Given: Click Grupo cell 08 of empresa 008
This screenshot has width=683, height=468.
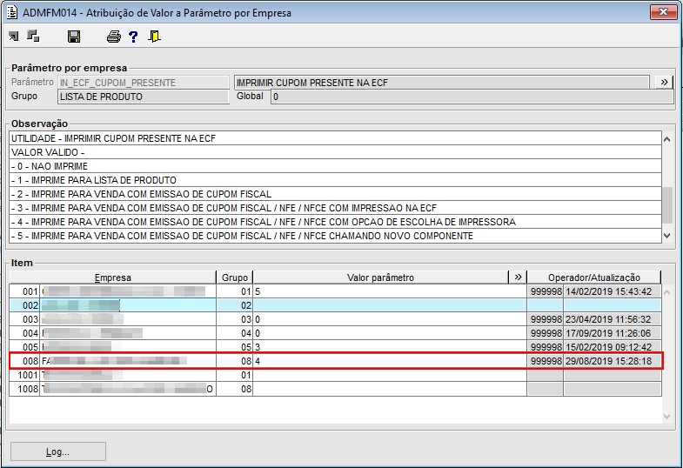Looking at the screenshot, I should [x=234, y=361].
